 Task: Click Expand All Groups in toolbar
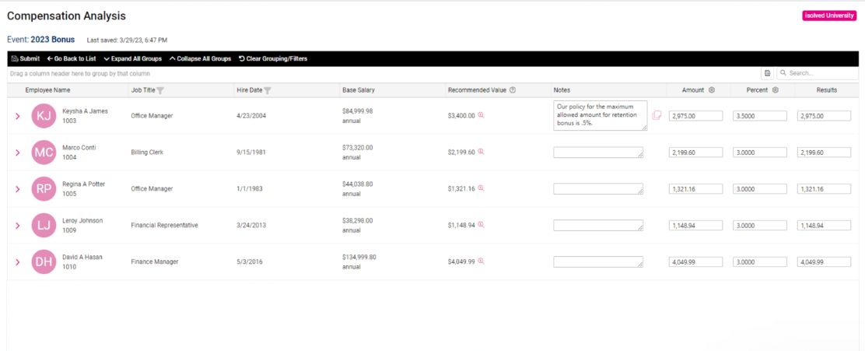click(x=132, y=58)
